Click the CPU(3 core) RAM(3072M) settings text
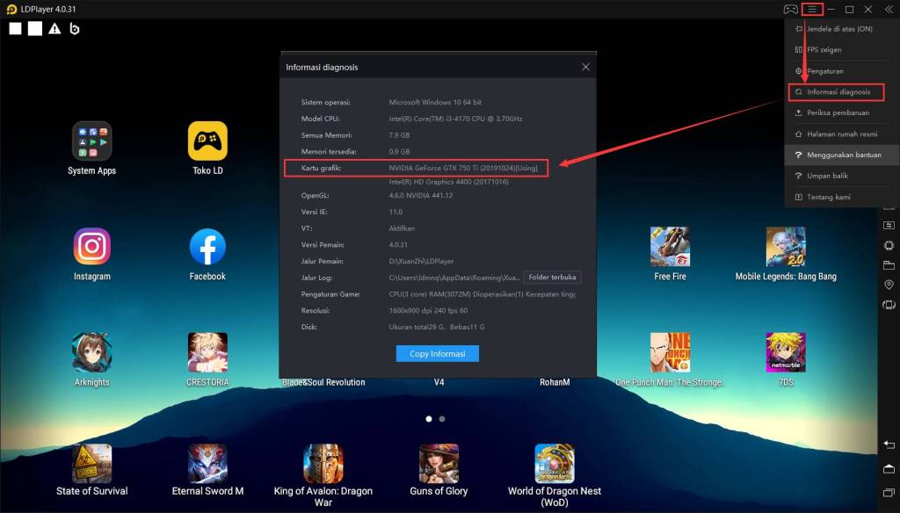The height and width of the screenshot is (513, 900). 483,293
